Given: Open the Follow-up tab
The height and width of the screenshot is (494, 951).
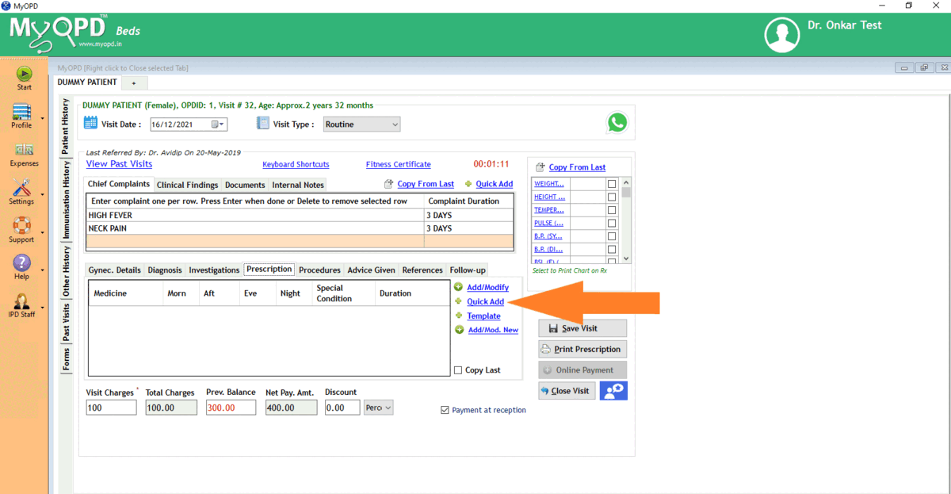Looking at the screenshot, I should (467, 270).
